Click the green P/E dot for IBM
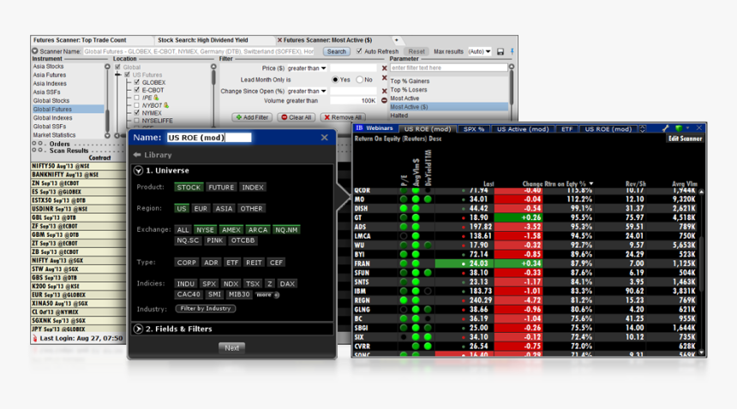 pyautogui.click(x=404, y=291)
